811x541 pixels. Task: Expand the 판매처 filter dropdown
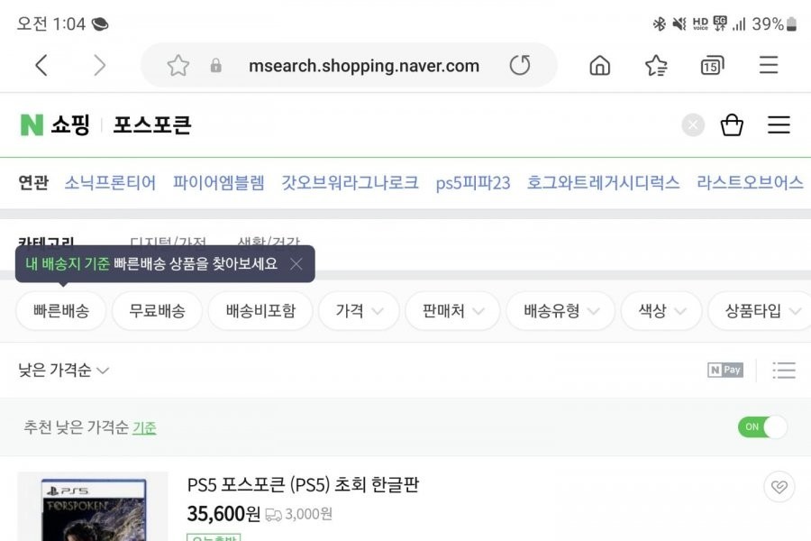(460, 311)
